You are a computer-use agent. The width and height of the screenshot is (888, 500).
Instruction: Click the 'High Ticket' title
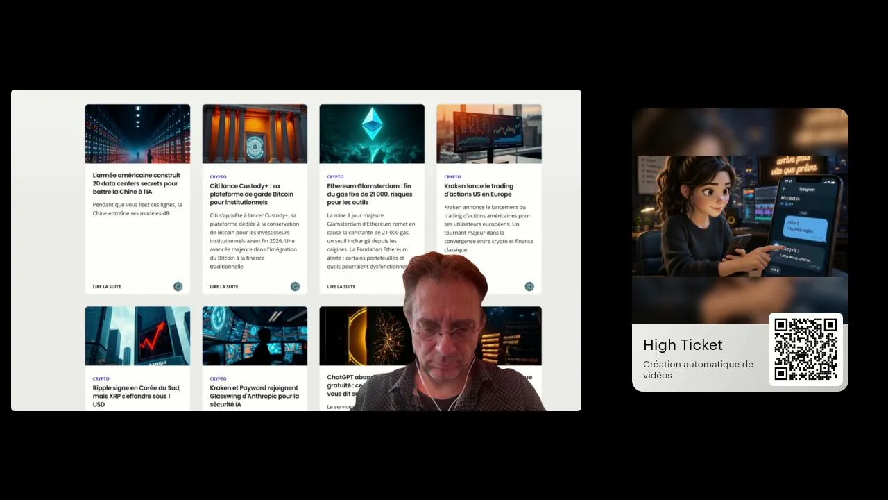pos(683,345)
